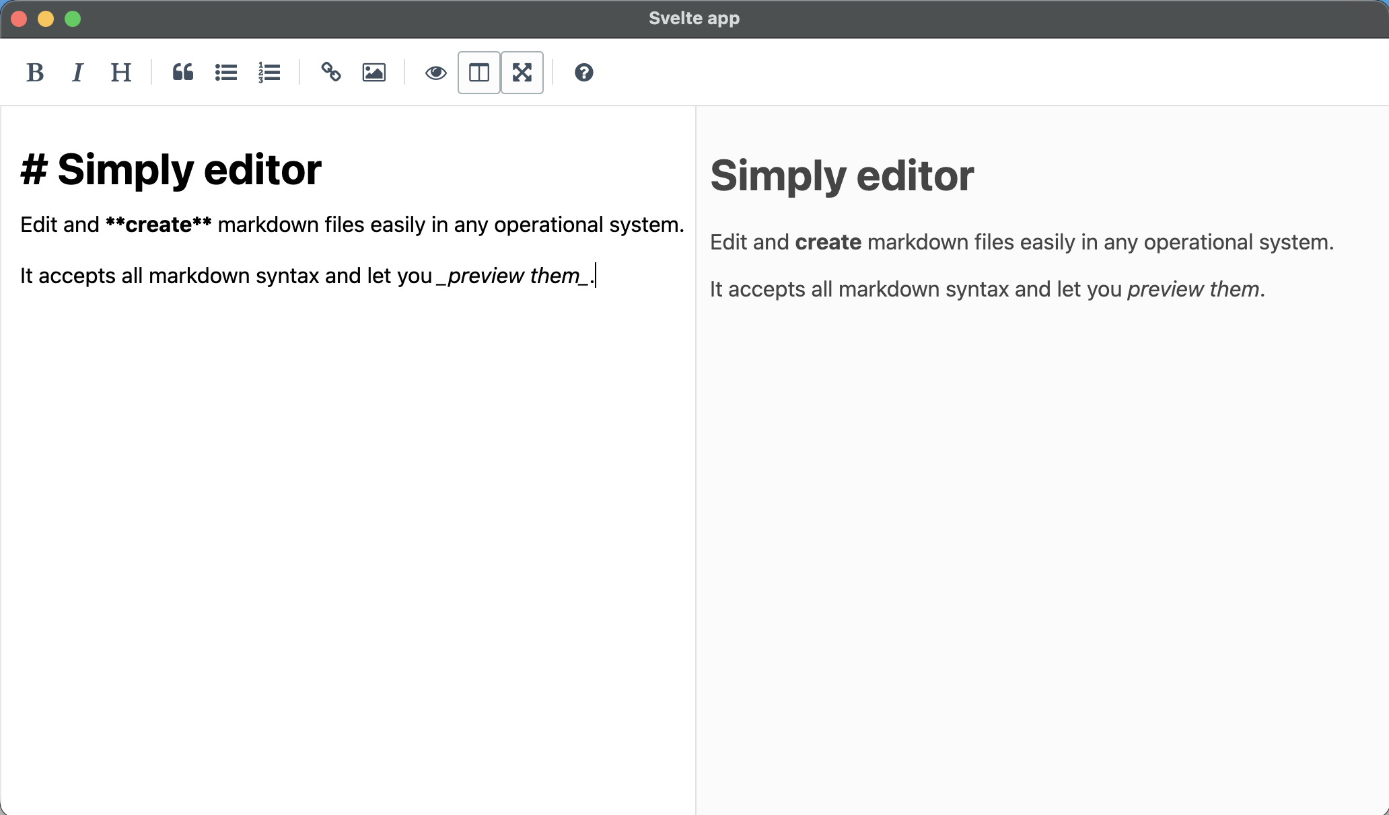Insert a heading with the H icon
The height and width of the screenshot is (815, 1389).
(121, 73)
